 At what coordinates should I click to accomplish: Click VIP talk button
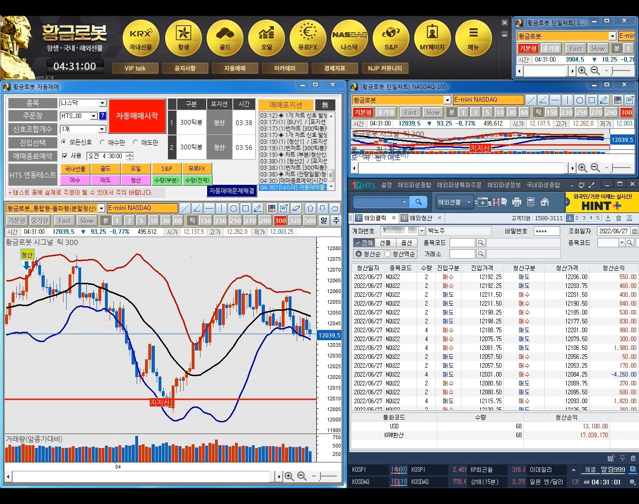135,68
